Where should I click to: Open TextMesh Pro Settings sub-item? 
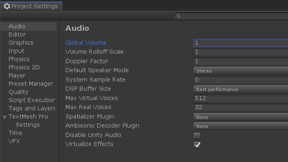pyautogui.click(x=28, y=125)
